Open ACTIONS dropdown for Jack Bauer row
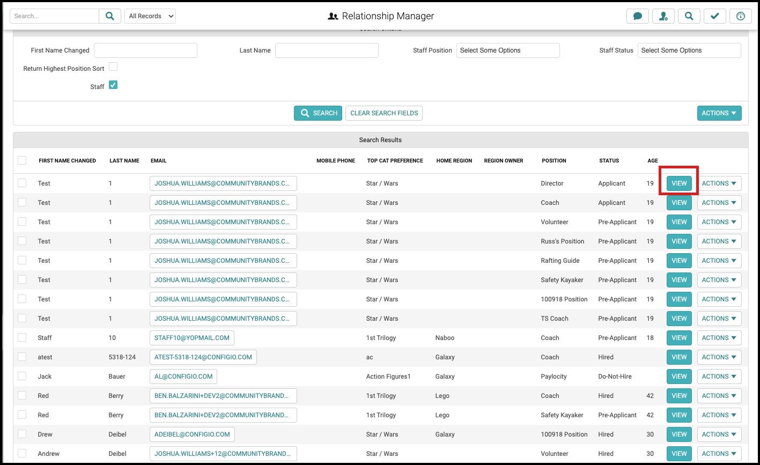 coord(719,377)
